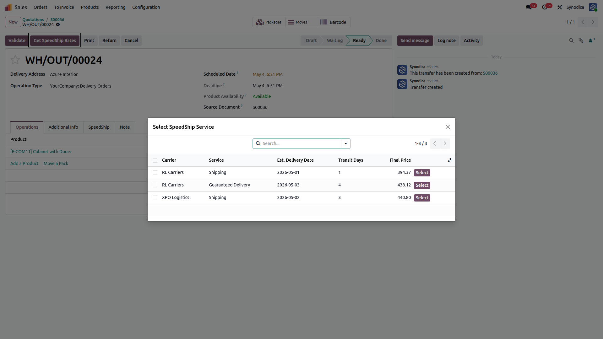Open S00036 breadcrumb link
Image resolution: width=603 pixels, height=339 pixels.
click(x=57, y=19)
